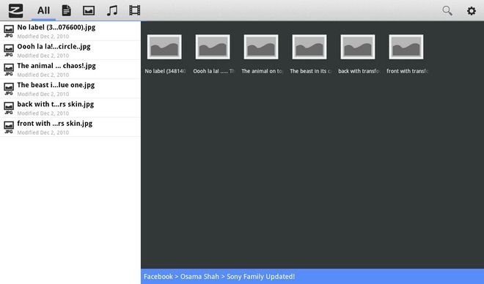The height and width of the screenshot is (284, 484).
Task: Open settings gear icon
Action: (471, 11)
